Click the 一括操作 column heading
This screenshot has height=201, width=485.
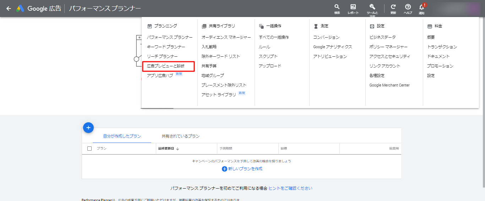[x=274, y=26]
